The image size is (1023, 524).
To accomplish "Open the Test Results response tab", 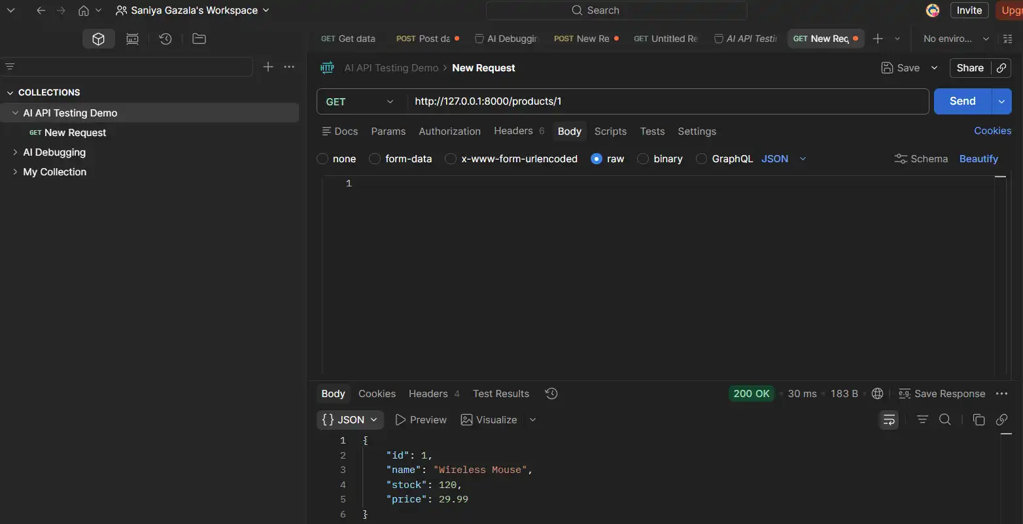I will pyautogui.click(x=500, y=394).
